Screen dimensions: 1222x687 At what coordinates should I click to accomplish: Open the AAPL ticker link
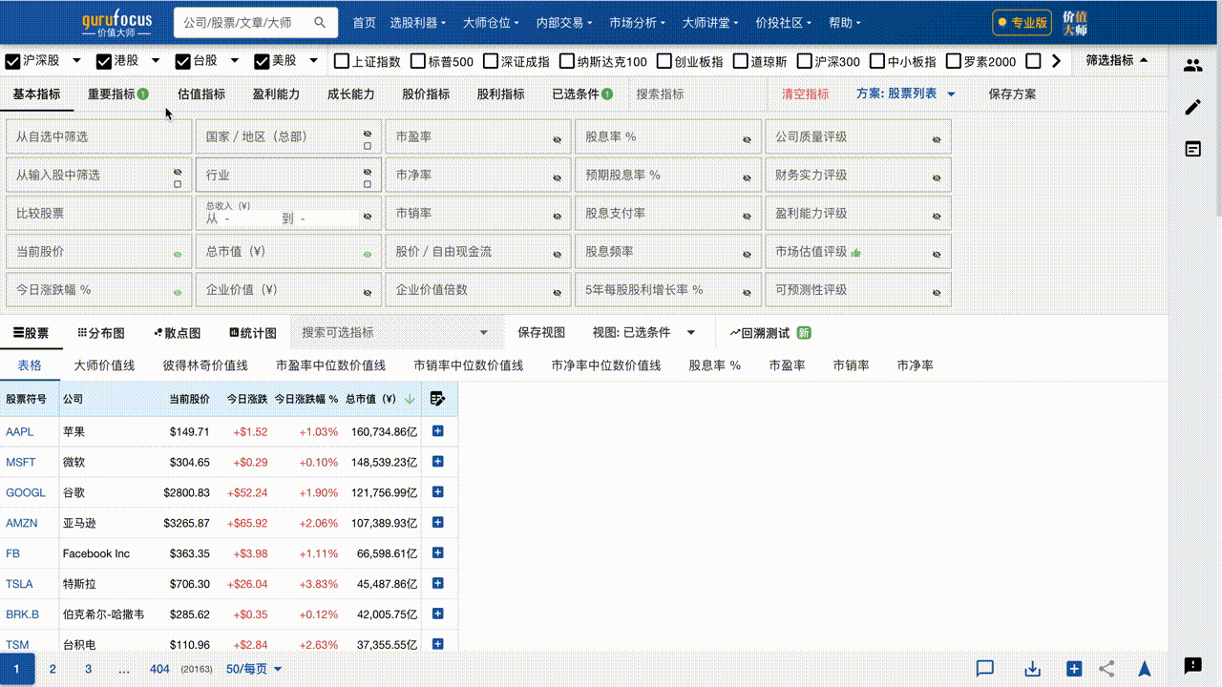point(20,431)
